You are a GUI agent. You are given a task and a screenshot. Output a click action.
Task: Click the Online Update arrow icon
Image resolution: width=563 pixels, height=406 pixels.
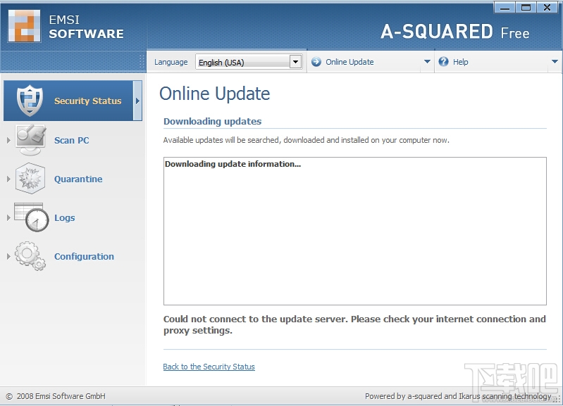pyautogui.click(x=316, y=62)
